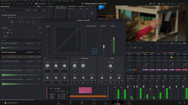Toggle the Expander/Gate on/off switch
The width and height of the screenshot is (188, 105).
(x=46, y=58)
